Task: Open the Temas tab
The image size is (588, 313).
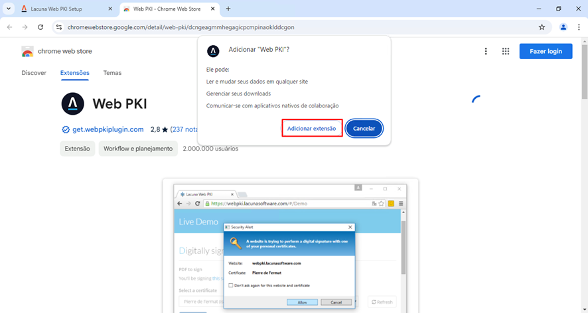Action: 112,73
